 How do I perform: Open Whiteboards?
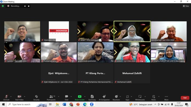click(140, 98)
